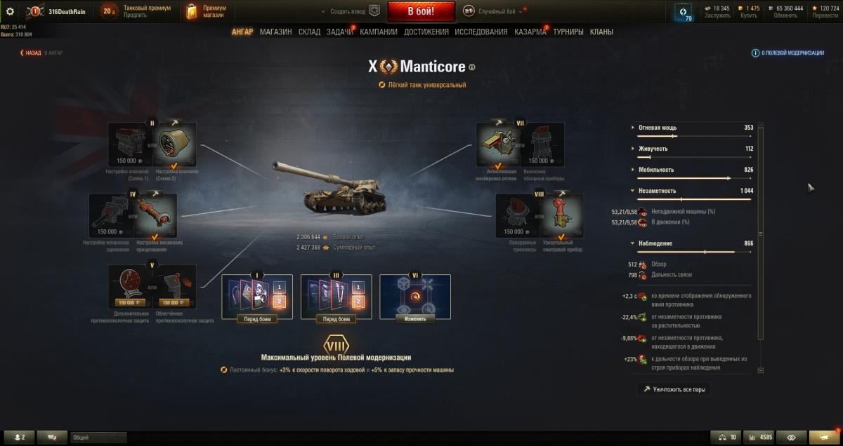843x446 pixels.
Task: Select Панорамные триплексы modification icon
Action: (x=517, y=216)
